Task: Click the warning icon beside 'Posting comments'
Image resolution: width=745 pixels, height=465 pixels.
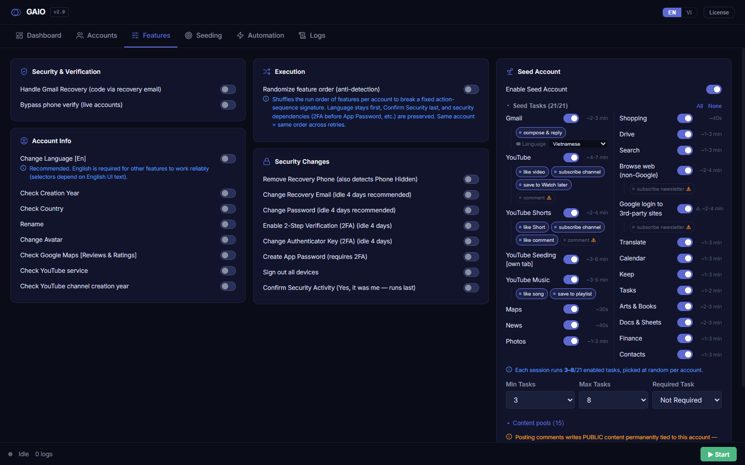Action: coord(509,437)
